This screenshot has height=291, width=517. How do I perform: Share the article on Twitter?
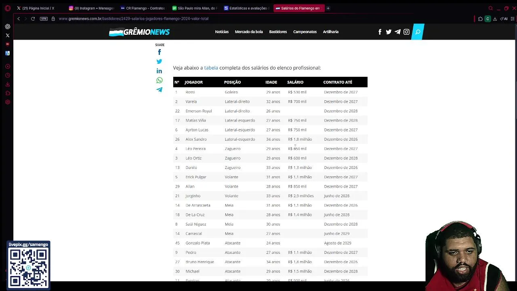tap(159, 61)
